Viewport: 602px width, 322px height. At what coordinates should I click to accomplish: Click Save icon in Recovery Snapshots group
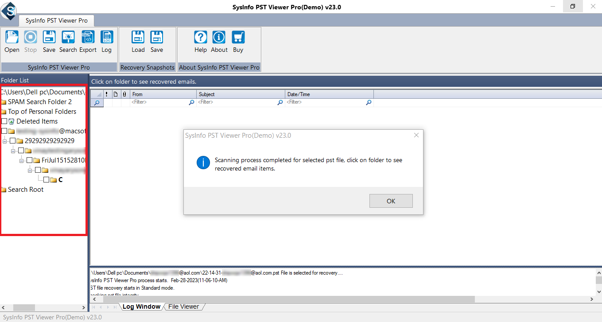[157, 37]
